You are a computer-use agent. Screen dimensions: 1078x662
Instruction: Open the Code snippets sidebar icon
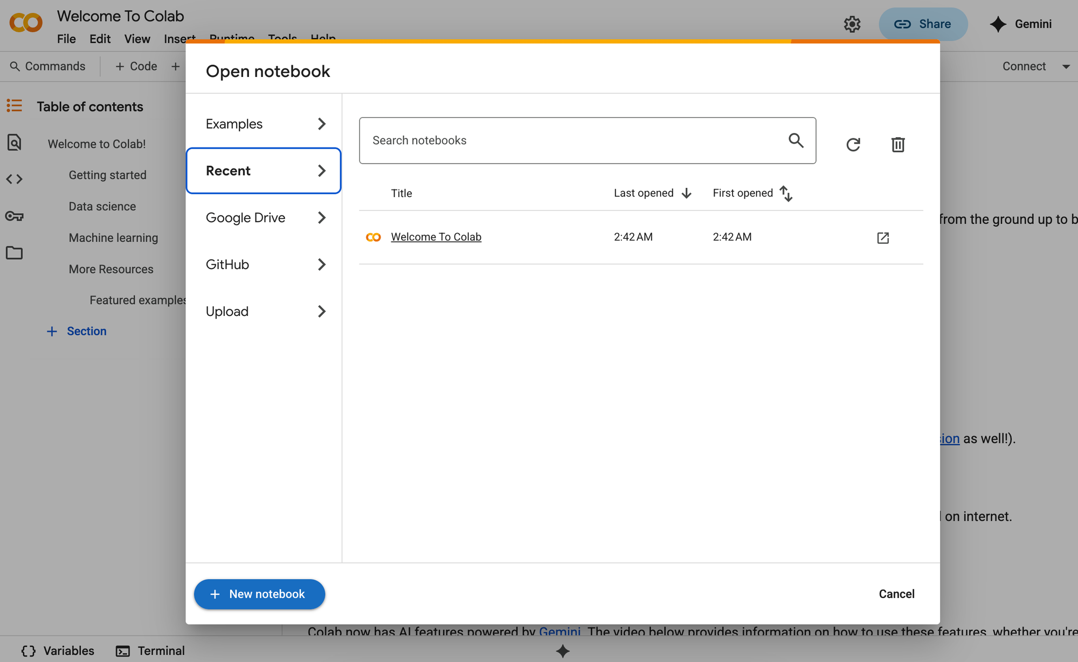click(15, 179)
